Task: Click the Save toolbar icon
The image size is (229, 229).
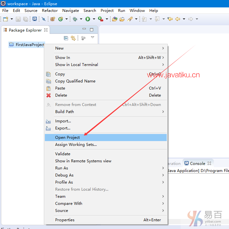Action: point(18,19)
